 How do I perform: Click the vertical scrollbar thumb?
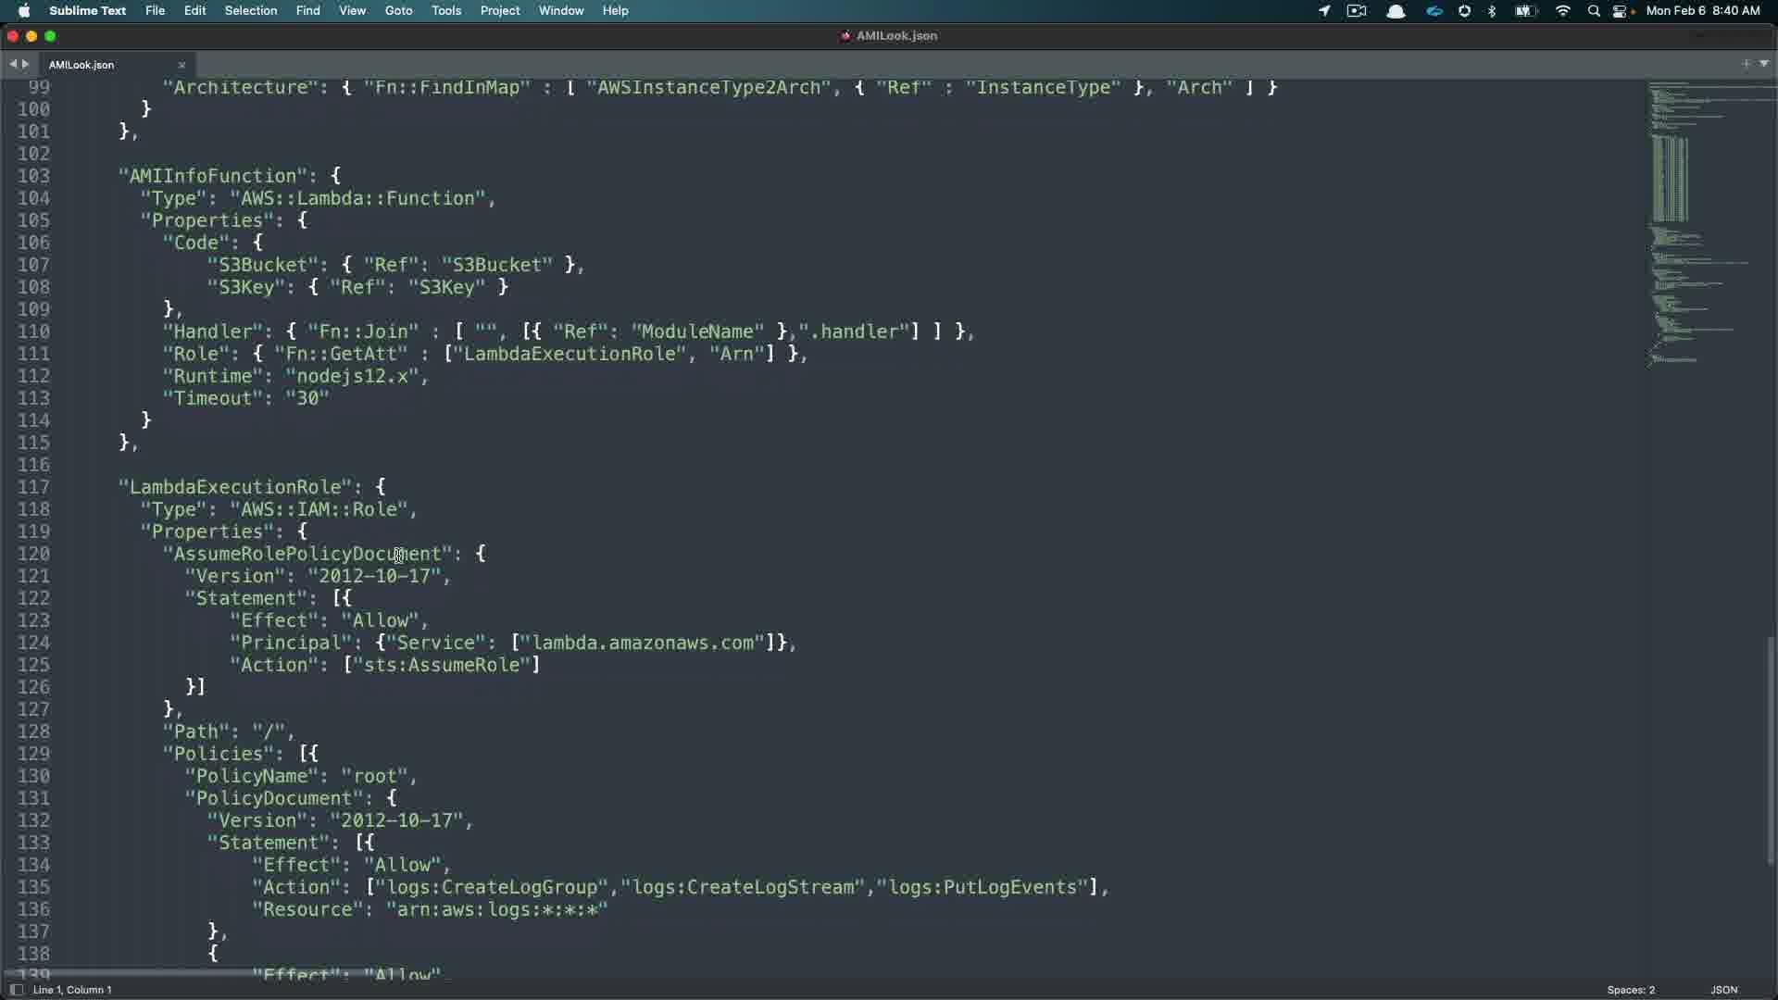point(1770,750)
